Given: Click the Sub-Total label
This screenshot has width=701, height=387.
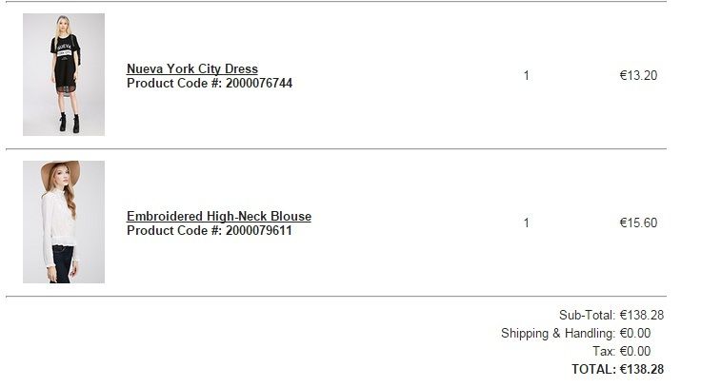Looking at the screenshot, I should click(x=587, y=315).
